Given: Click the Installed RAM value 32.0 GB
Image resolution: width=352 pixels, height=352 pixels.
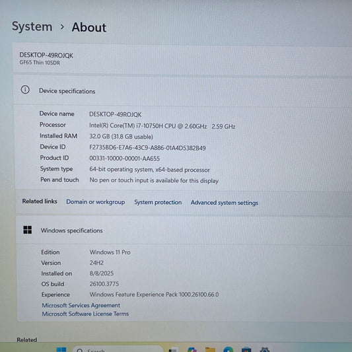Looking at the screenshot, I should point(122,137).
